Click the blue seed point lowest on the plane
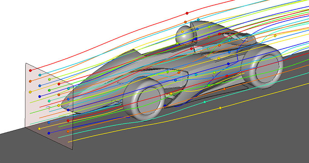This screenshot has height=163, width=309. pos(49,133)
